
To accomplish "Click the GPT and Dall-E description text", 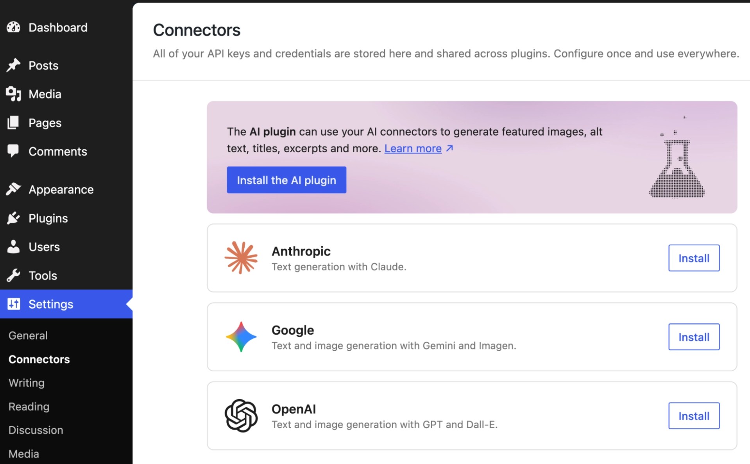I will pos(385,425).
